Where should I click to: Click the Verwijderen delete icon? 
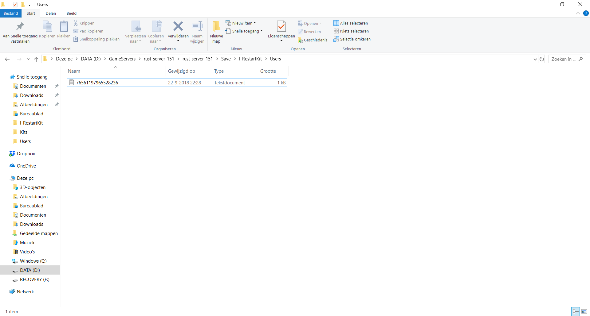[x=178, y=27]
